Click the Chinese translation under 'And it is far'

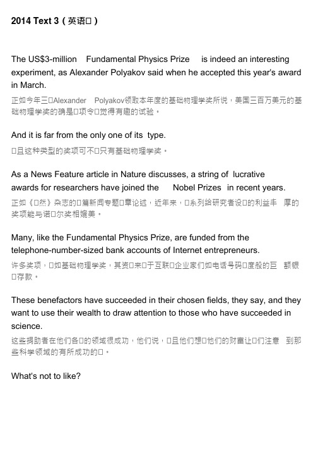89,151
